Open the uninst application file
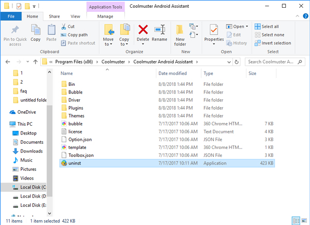Viewport: 310px width, 225px height. click(x=75, y=162)
